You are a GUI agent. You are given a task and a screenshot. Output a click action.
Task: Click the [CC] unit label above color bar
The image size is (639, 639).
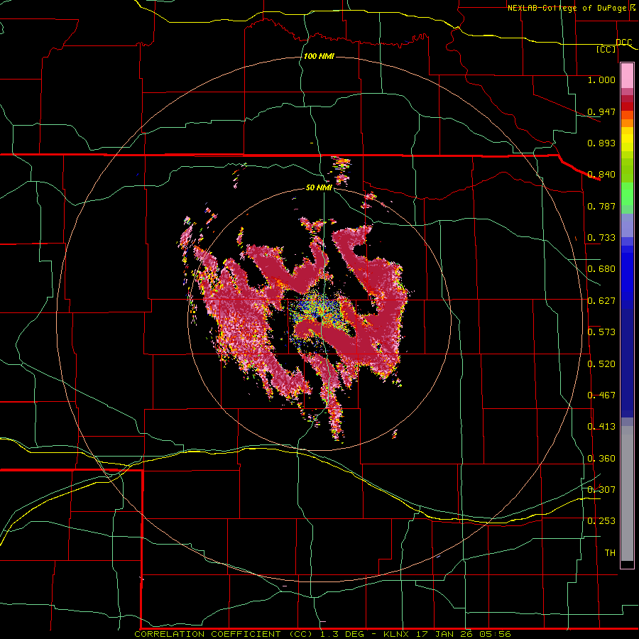[x=606, y=49]
